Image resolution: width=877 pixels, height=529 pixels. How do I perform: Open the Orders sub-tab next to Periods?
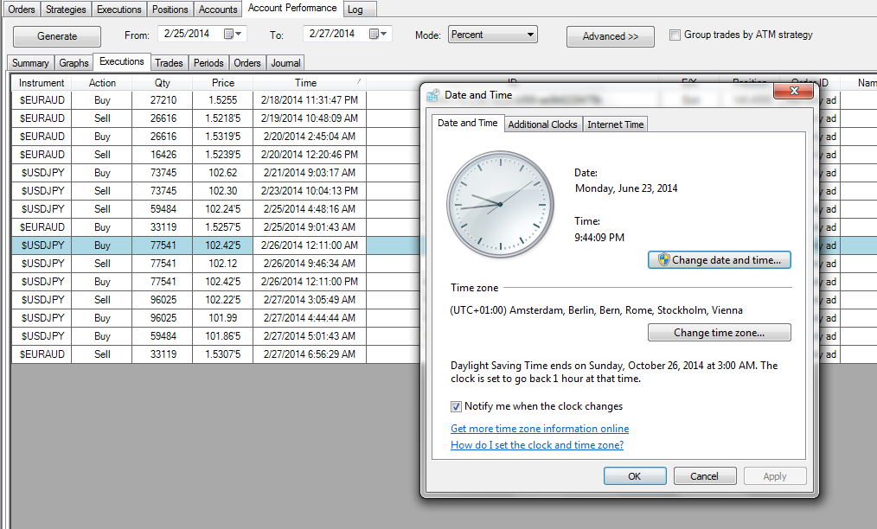coord(247,63)
